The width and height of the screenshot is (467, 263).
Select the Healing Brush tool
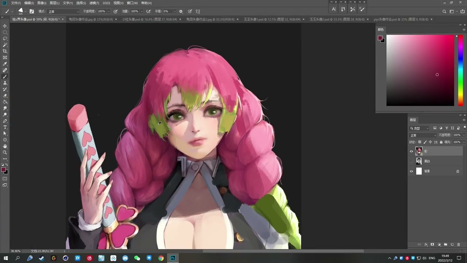click(5, 70)
